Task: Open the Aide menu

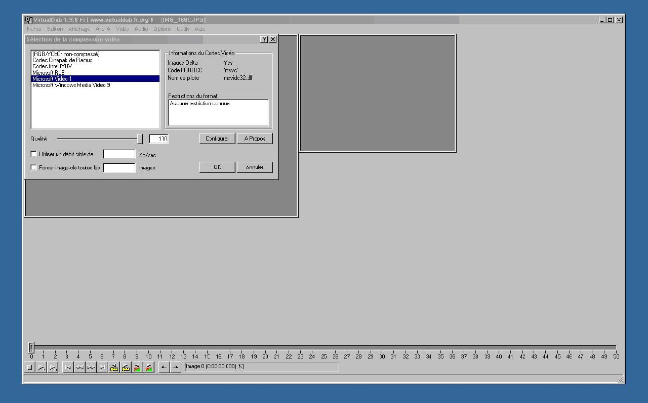Action: (200, 29)
